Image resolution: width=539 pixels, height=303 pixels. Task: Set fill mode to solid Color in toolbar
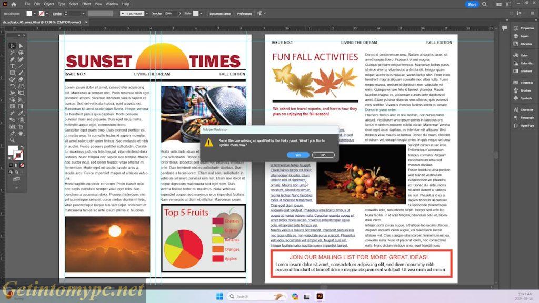click(x=11, y=165)
